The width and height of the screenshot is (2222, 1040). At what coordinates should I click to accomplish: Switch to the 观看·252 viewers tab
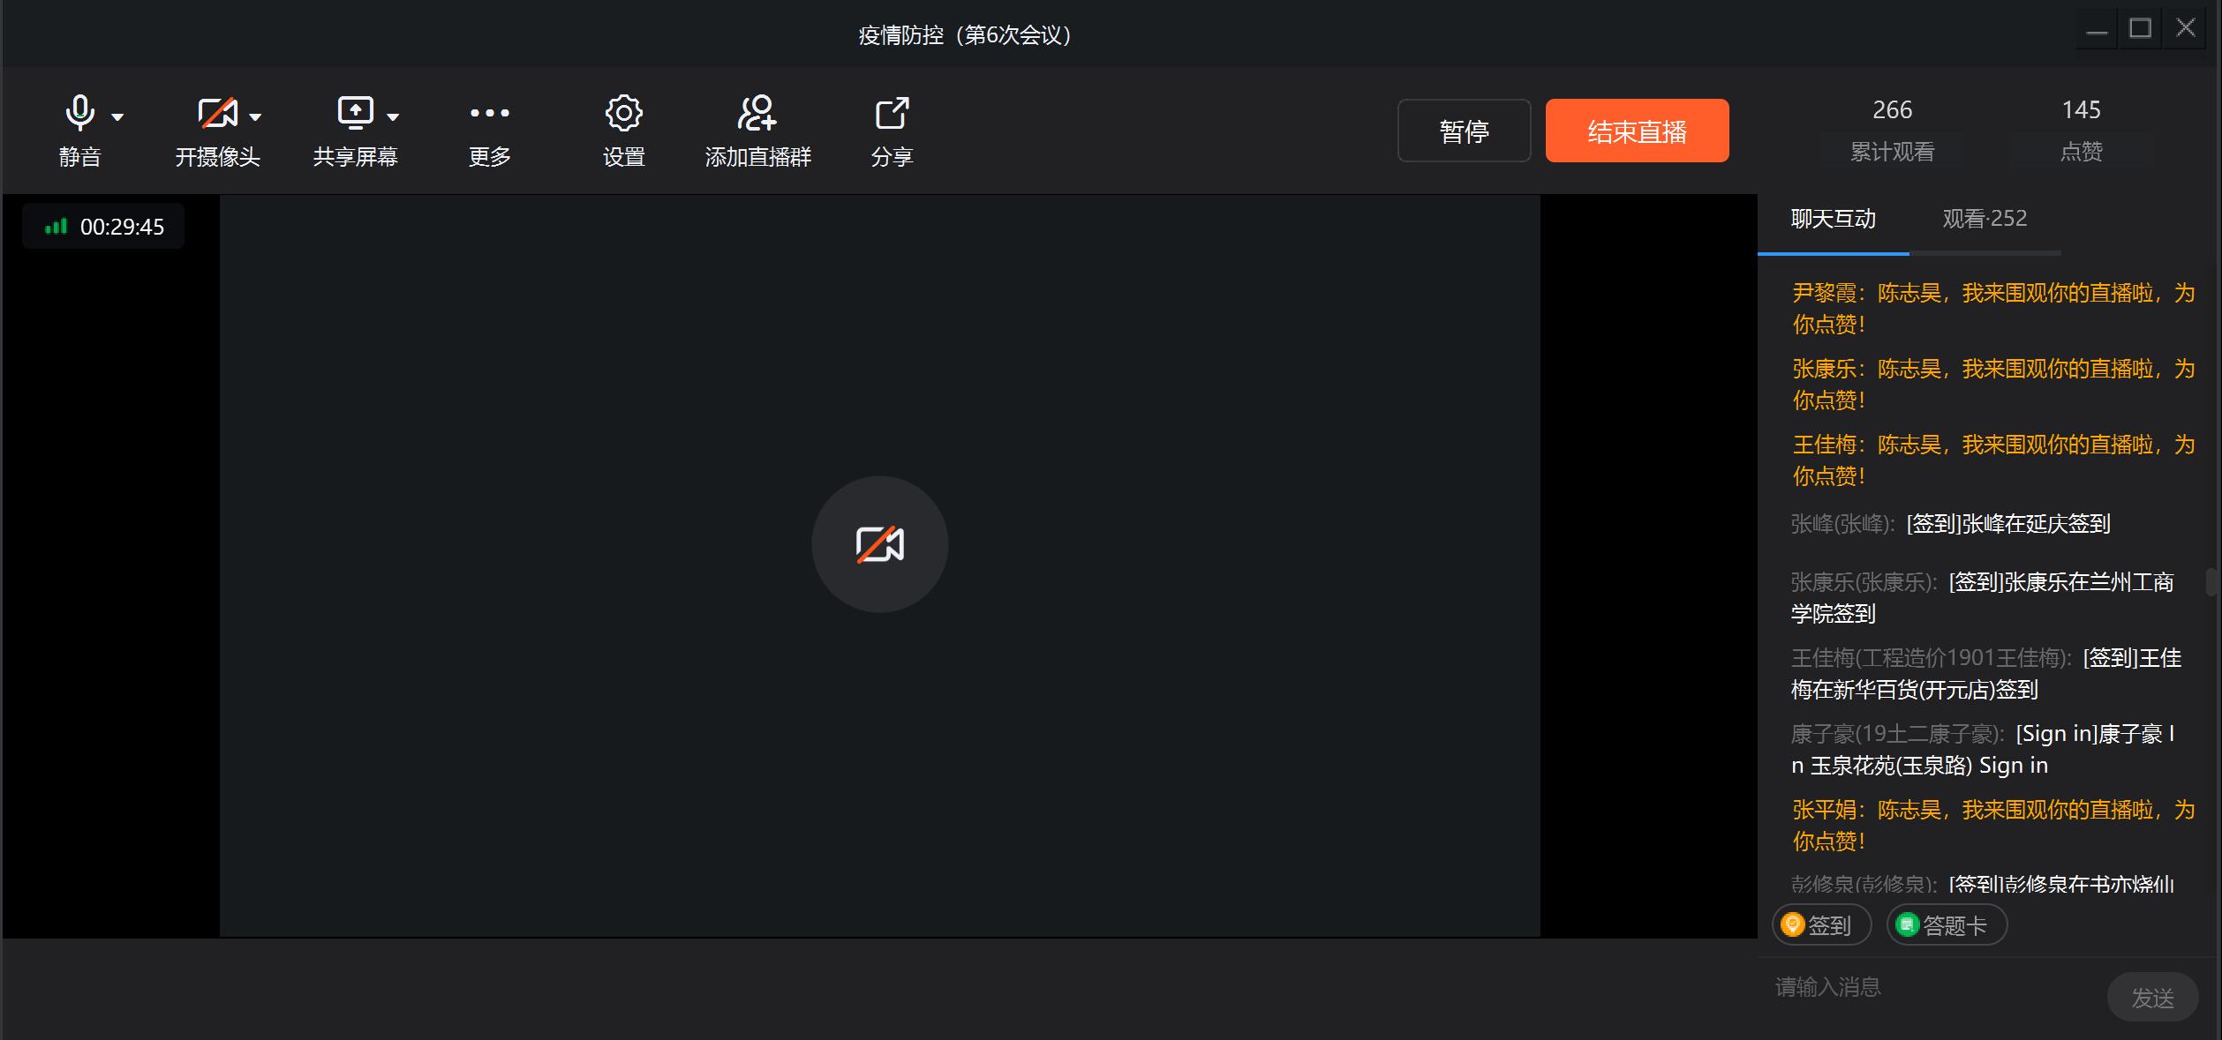1984,219
